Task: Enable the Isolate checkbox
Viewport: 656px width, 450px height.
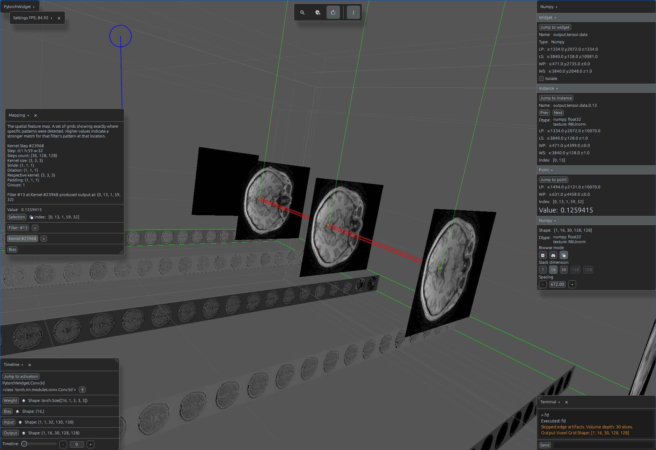Action: pos(541,79)
